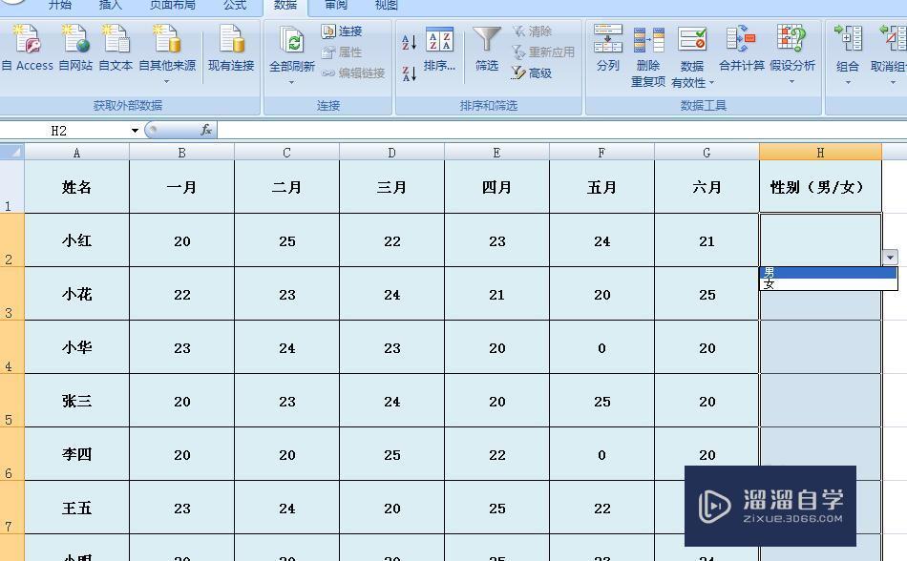Open the H2 cell validation dropdown arrow
The image size is (907, 561).
pyautogui.click(x=889, y=257)
